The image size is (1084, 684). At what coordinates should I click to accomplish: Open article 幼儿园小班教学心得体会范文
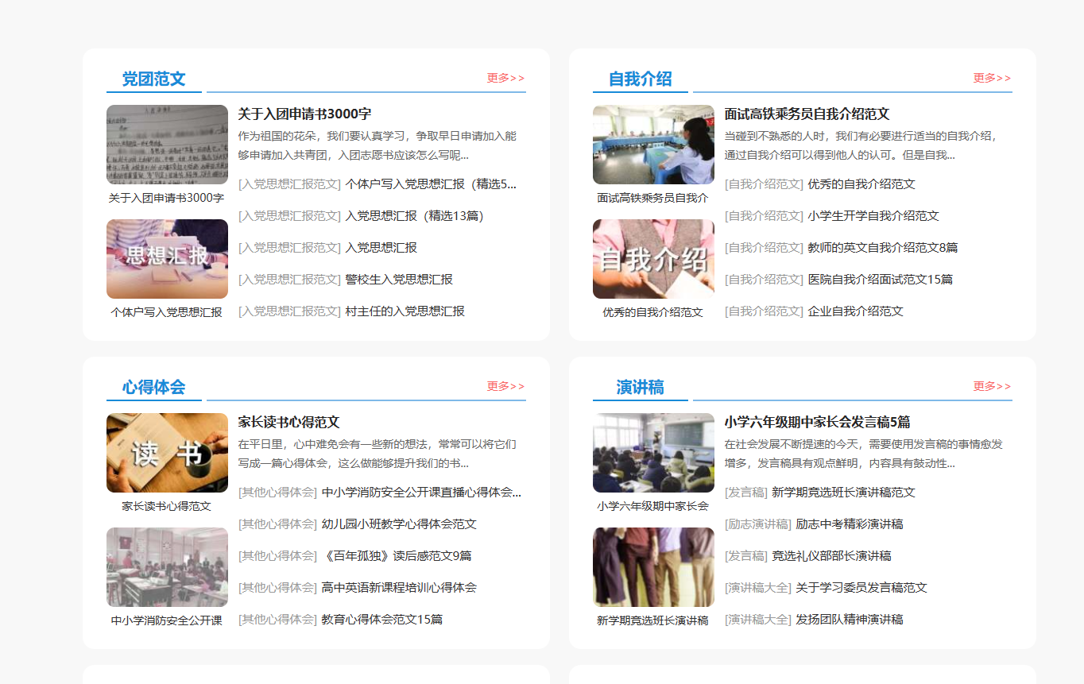point(399,524)
